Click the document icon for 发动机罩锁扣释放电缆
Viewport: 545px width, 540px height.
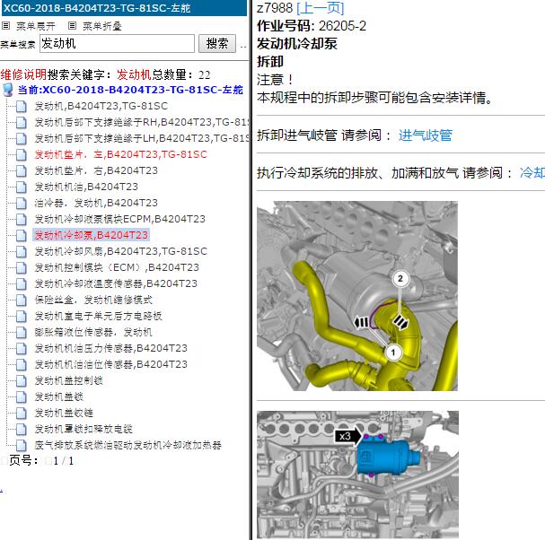click(22, 430)
